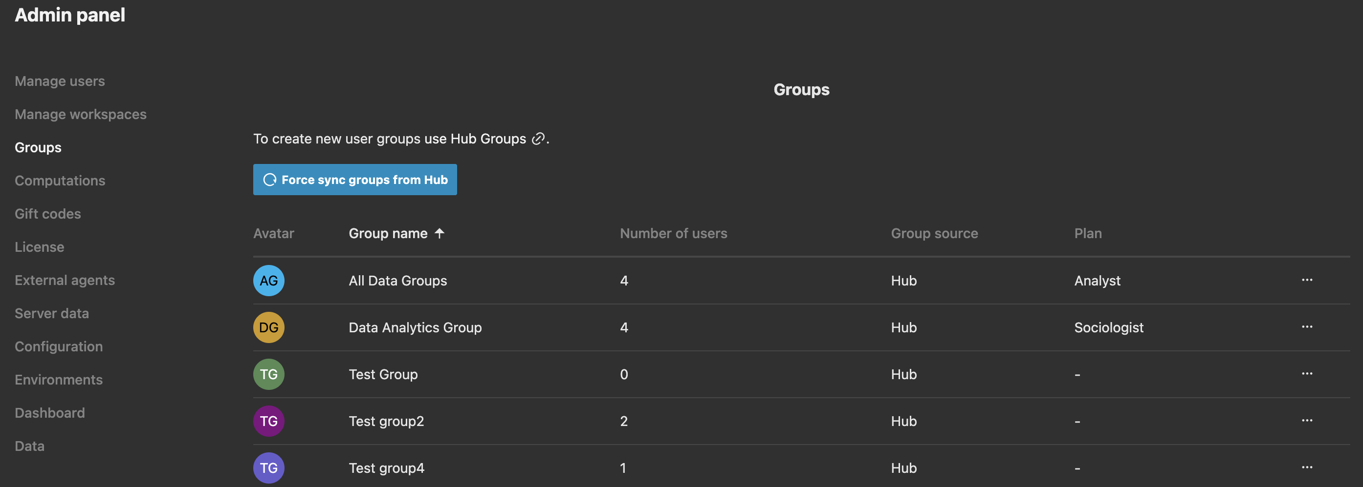Click the purple TG avatar of Test group2

click(x=269, y=421)
